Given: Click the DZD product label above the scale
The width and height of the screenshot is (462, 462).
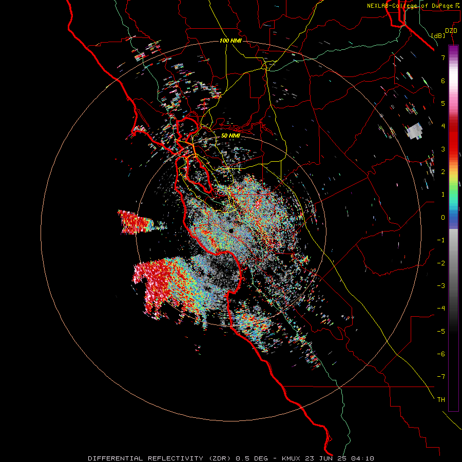Looking at the screenshot, I should pyautogui.click(x=451, y=31).
